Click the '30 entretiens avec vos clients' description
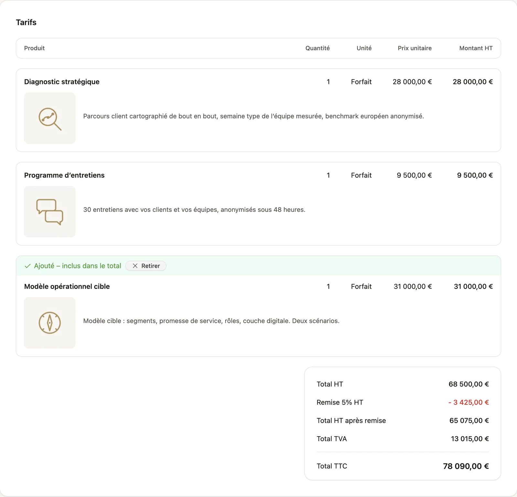 tap(194, 210)
